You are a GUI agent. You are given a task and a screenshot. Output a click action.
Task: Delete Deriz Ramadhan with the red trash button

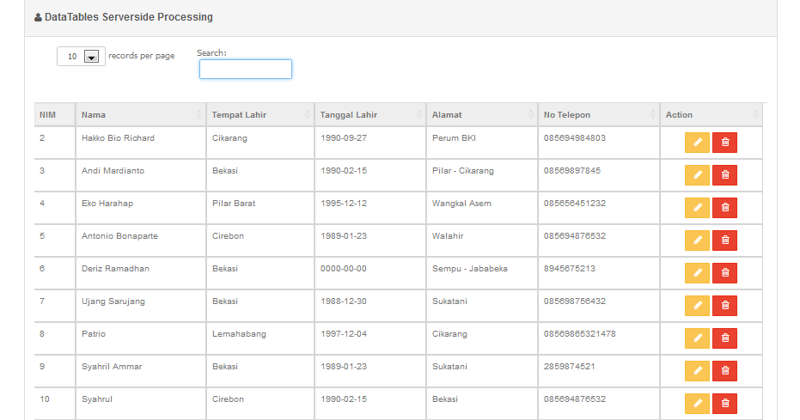point(724,272)
